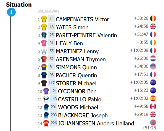The image size is (164, 131).
Task: Open PARET-PEINTRE Valentin rider link
Action: click(86, 35)
